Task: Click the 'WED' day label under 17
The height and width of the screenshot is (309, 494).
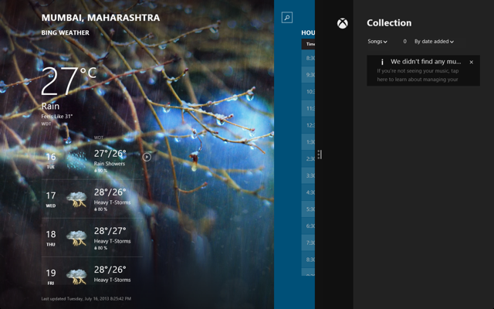Action: 51,206
